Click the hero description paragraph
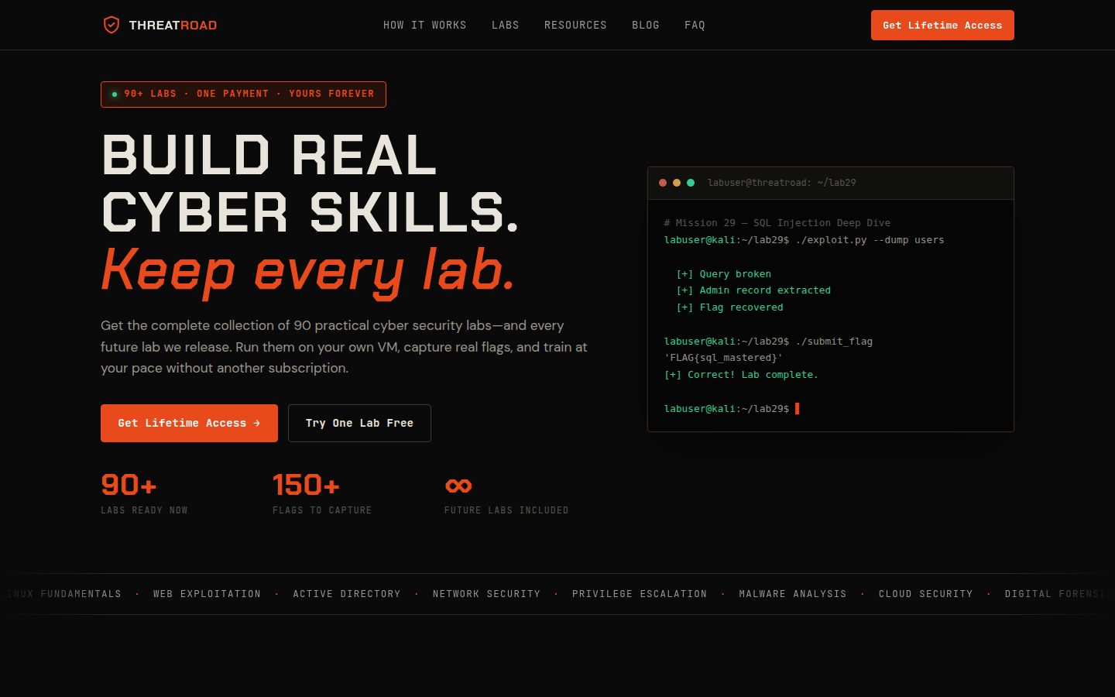This screenshot has height=697, width=1115. click(344, 347)
